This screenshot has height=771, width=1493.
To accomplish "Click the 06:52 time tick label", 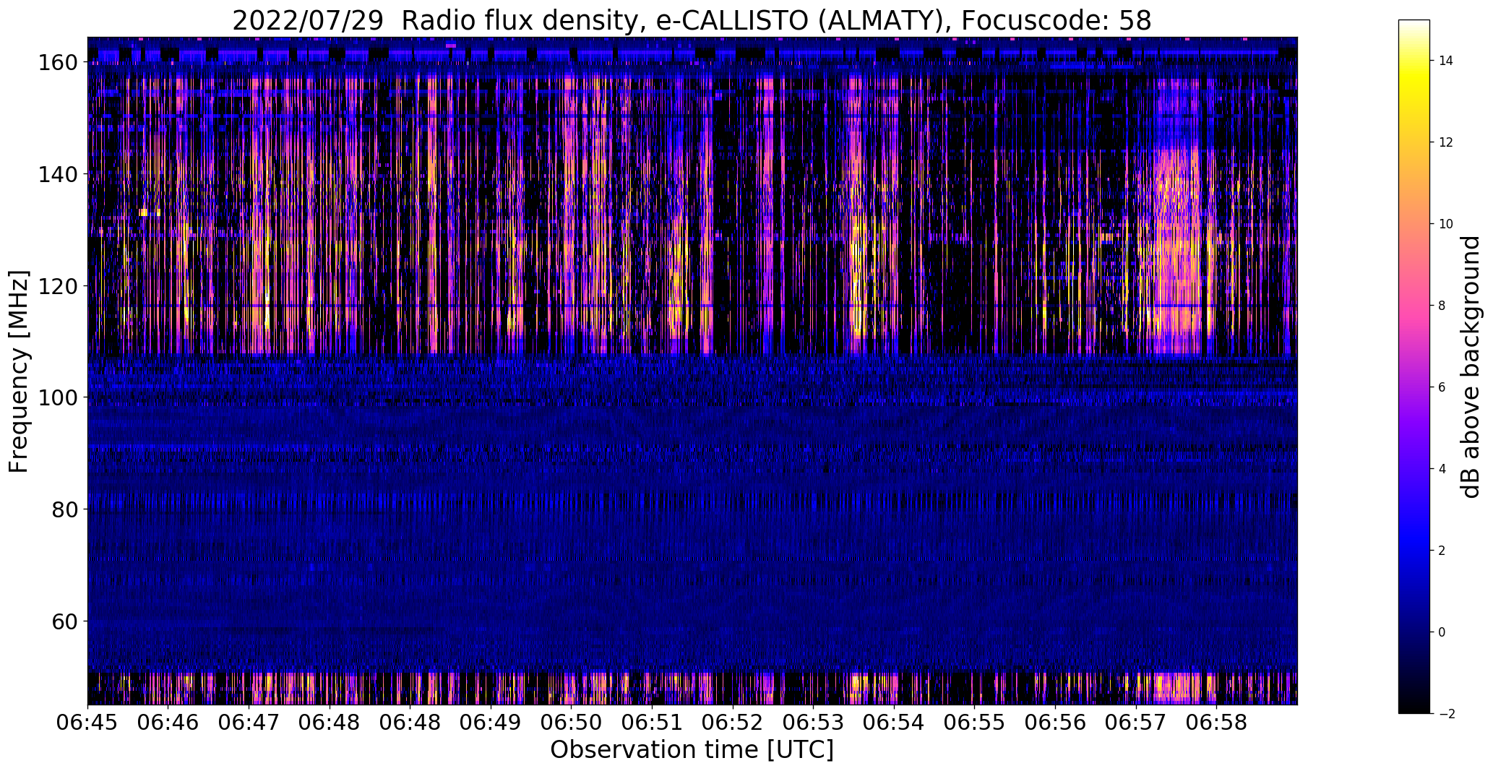I will pos(733,723).
